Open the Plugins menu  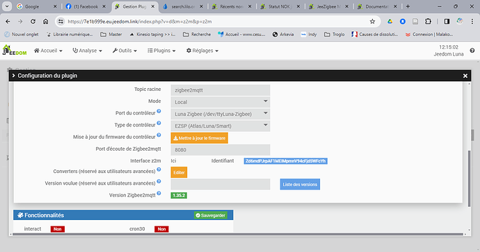pos(161,51)
